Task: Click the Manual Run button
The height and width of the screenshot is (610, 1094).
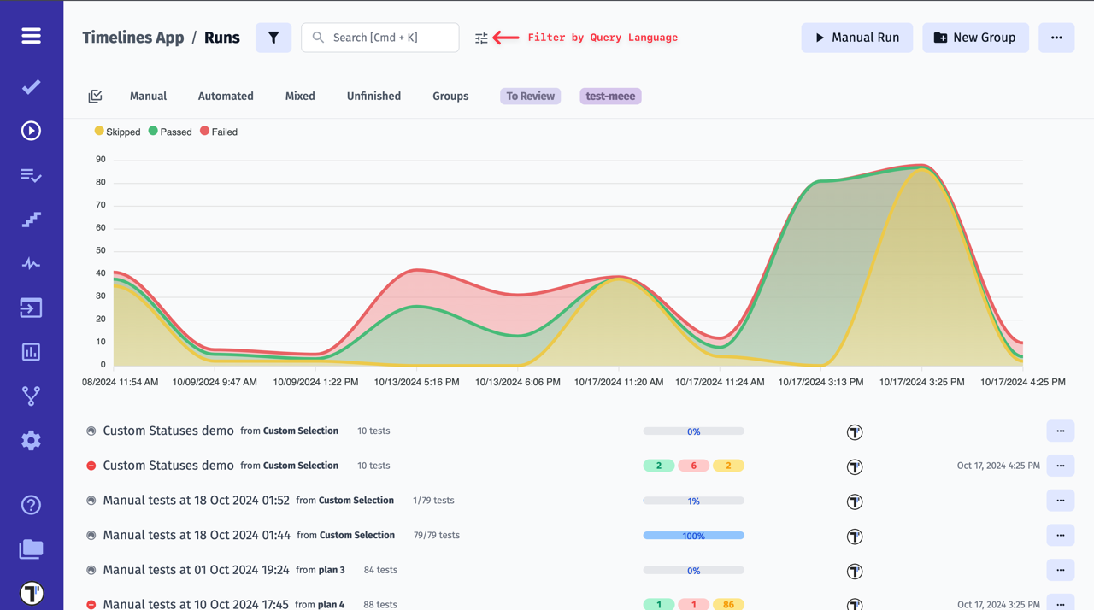Action: [x=856, y=38]
